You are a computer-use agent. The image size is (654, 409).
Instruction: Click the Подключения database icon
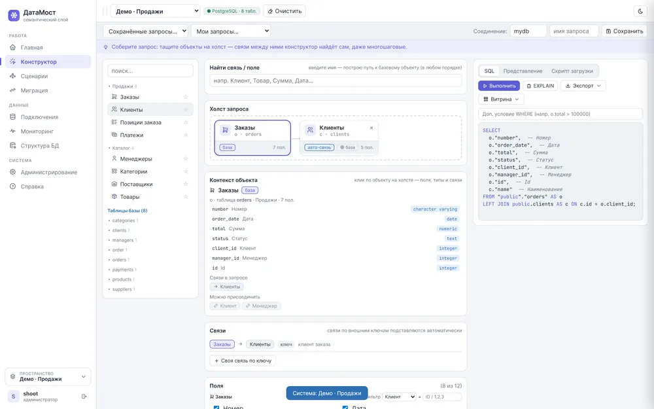tap(12, 117)
